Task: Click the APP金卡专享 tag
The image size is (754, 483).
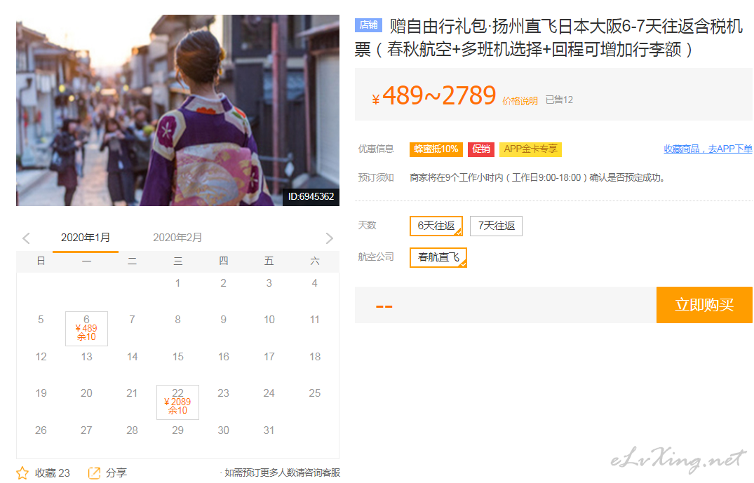Action: coord(530,149)
